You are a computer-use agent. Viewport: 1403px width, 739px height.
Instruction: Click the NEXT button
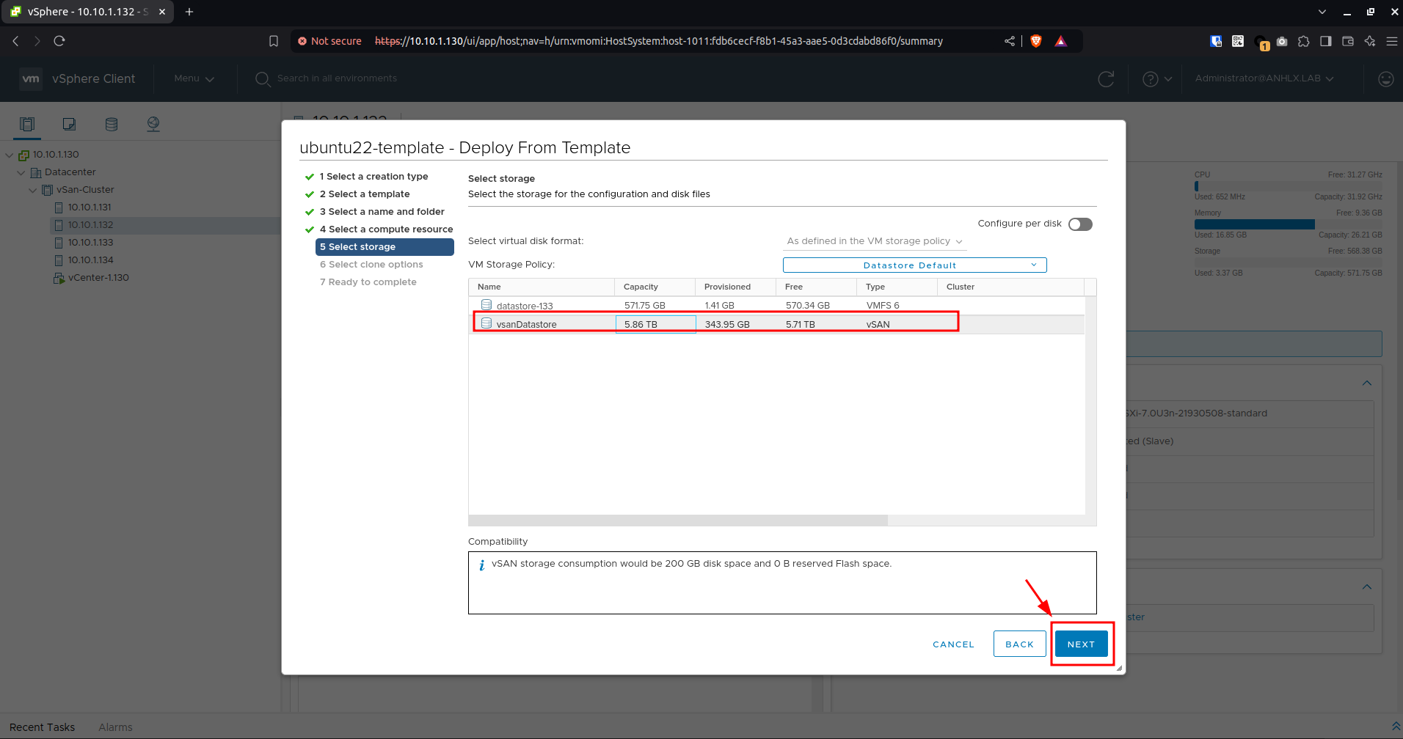1081,644
